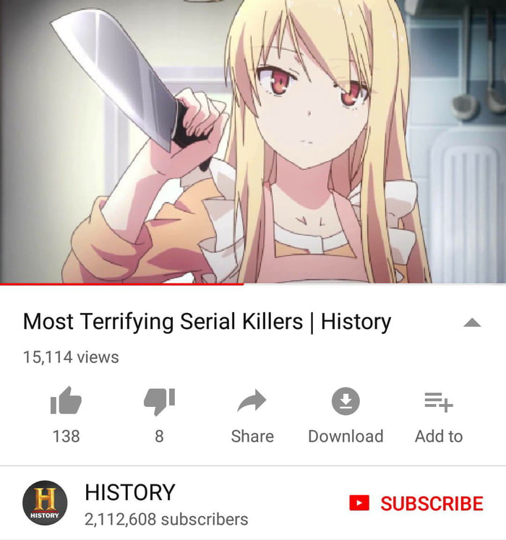Click the red YouTube play logo icon
The width and height of the screenshot is (506, 540).
pyautogui.click(x=359, y=503)
